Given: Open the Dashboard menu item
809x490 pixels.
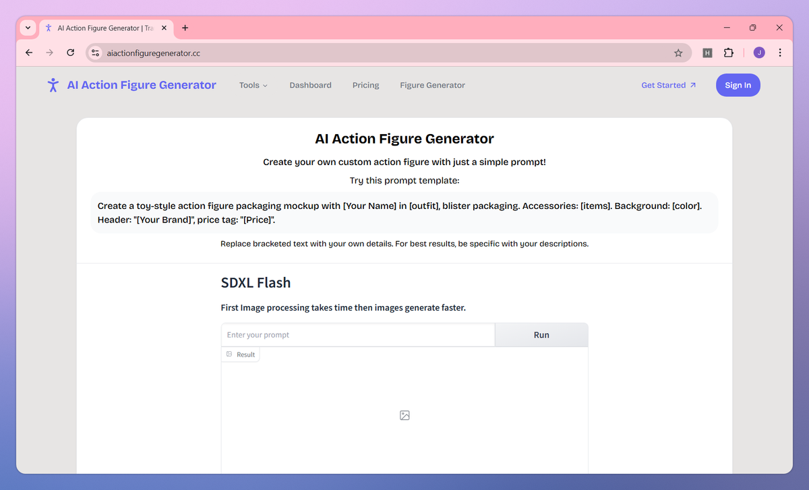Looking at the screenshot, I should point(310,85).
